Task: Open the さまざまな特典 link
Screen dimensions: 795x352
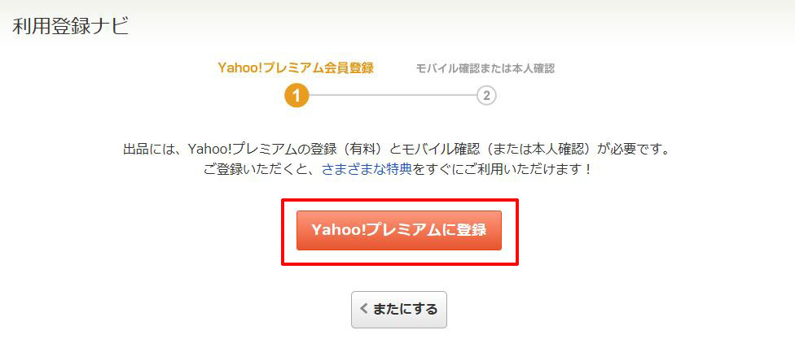Action: pyautogui.click(x=367, y=169)
